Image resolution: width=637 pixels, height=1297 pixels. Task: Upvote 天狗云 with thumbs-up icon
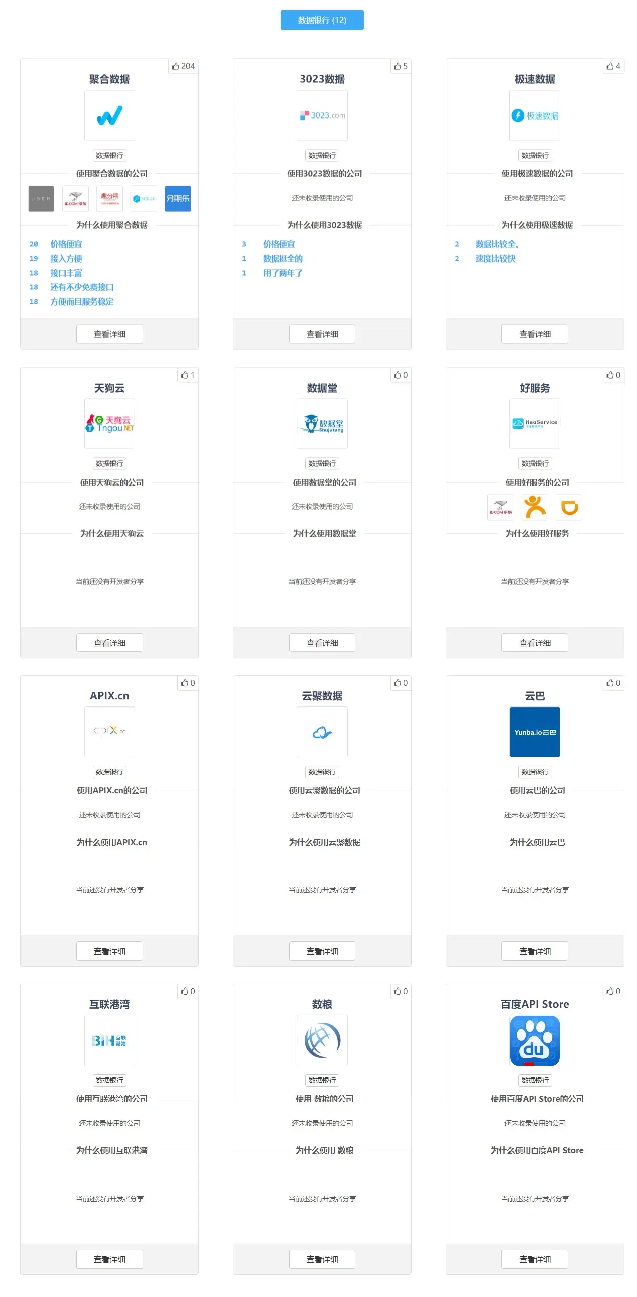187,375
